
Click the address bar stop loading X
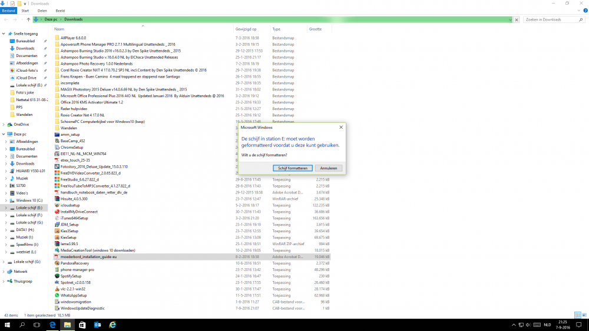(517, 19)
